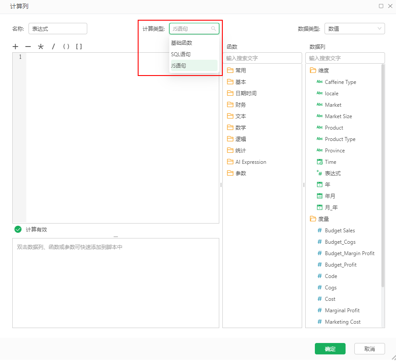Choose SQL语句 calculation type option
This screenshot has height=361, width=396.
click(x=181, y=54)
